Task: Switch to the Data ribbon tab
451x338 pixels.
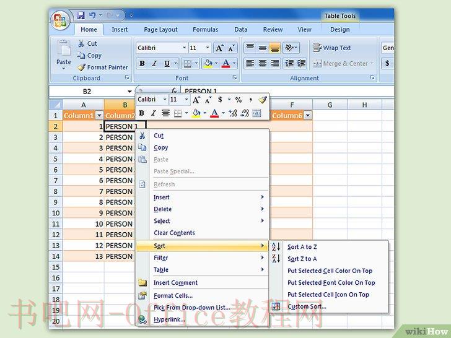Action: coord(240,30)
